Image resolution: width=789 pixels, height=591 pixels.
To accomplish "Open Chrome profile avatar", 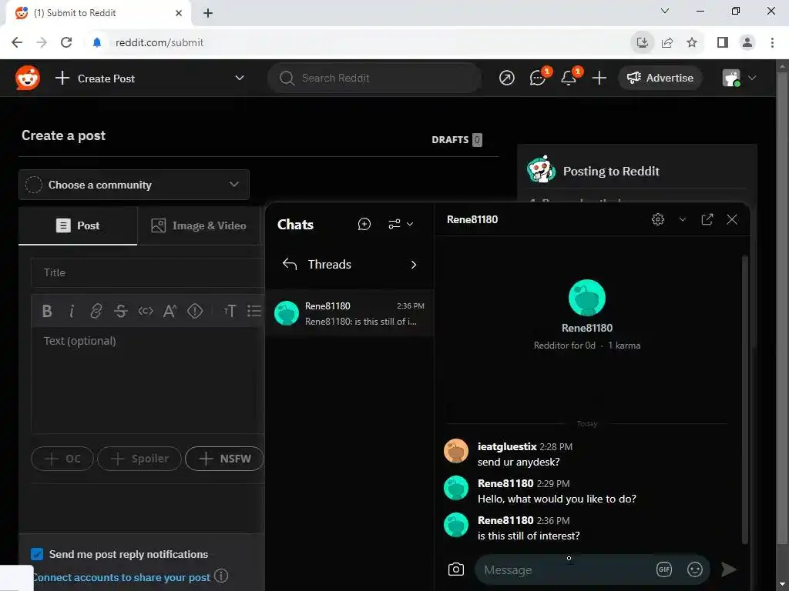I will (x=747, y=43).
